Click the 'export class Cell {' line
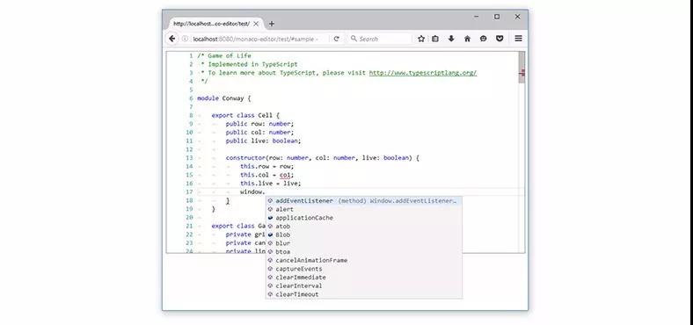The image size is (693, 325). (245, 115)
